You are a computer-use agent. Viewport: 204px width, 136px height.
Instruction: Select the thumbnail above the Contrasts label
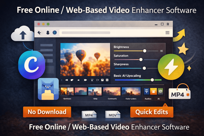coord(112,92)
